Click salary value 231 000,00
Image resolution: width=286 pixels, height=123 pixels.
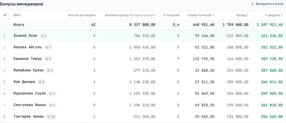[x=238, y=117]
